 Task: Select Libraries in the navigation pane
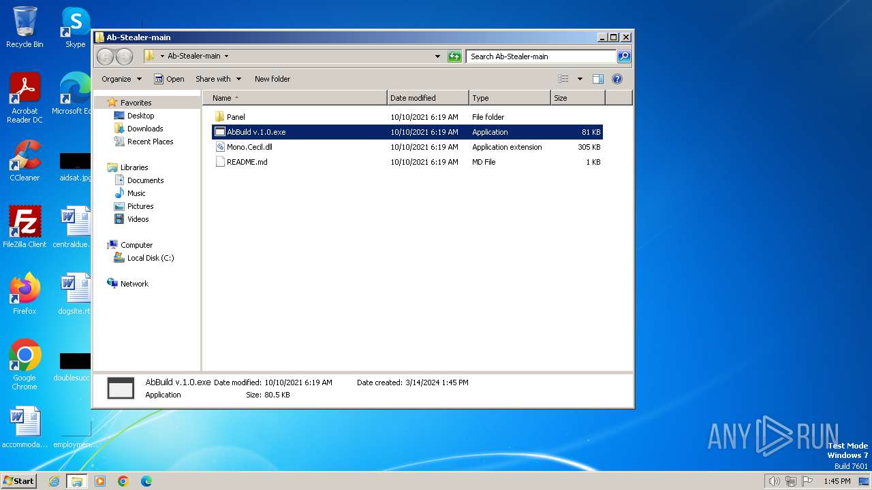coord(134,167)
